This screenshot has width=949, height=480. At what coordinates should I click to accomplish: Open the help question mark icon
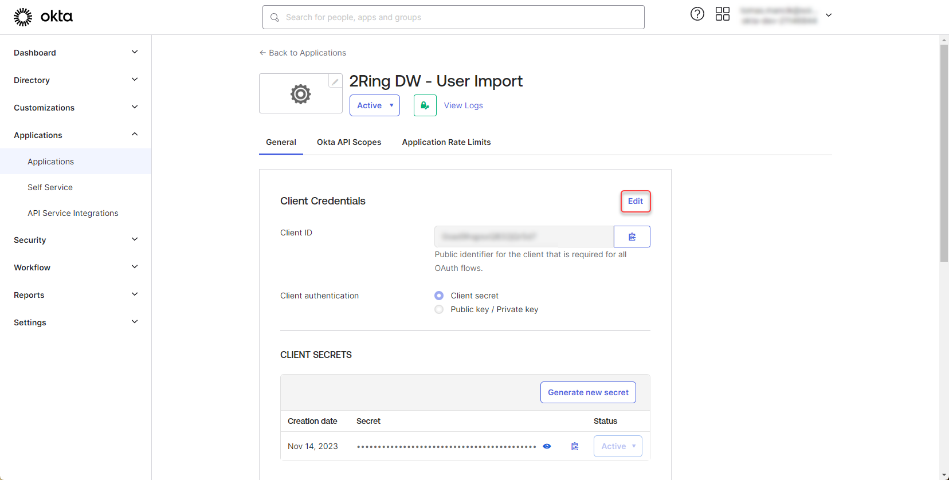(697, 14)
